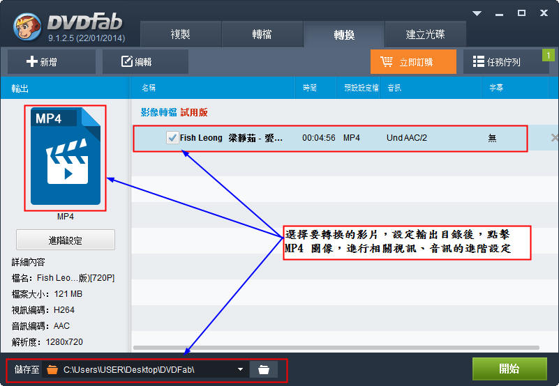The image size is (559, 386).
Task: Open the title bar dropdown menu arrow
Action: click(x=477, y=13)
